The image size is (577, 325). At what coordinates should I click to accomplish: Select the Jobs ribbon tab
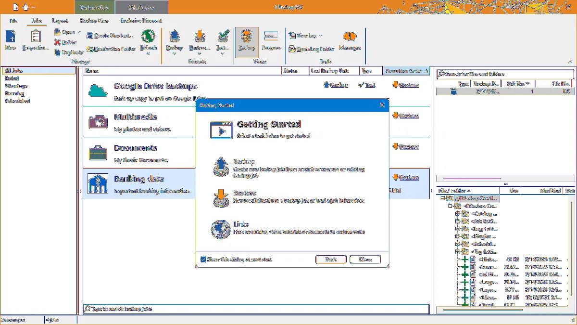37,21
